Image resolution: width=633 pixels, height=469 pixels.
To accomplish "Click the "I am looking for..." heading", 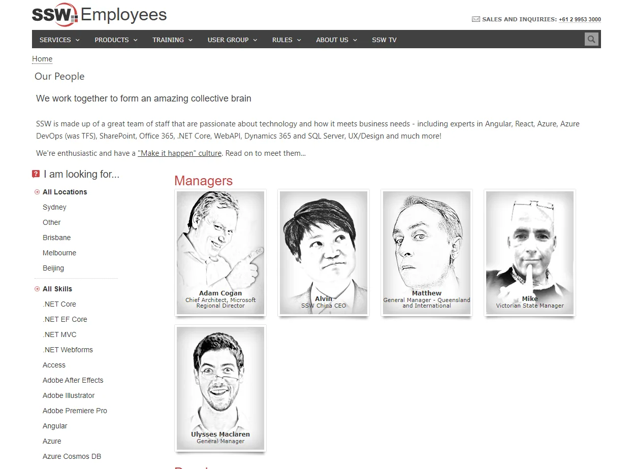I will [81, 174].
